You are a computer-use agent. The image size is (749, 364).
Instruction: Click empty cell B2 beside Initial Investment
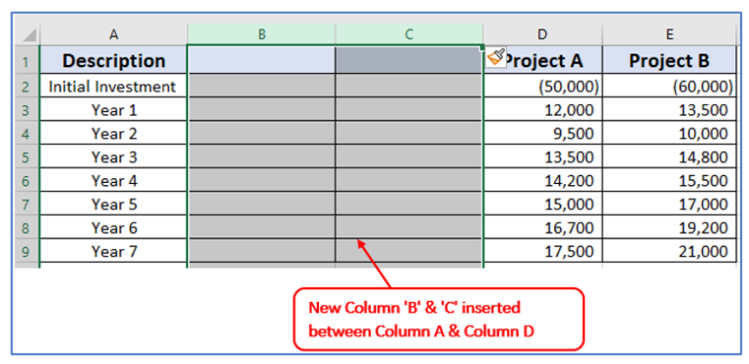[x=261, y=87]
